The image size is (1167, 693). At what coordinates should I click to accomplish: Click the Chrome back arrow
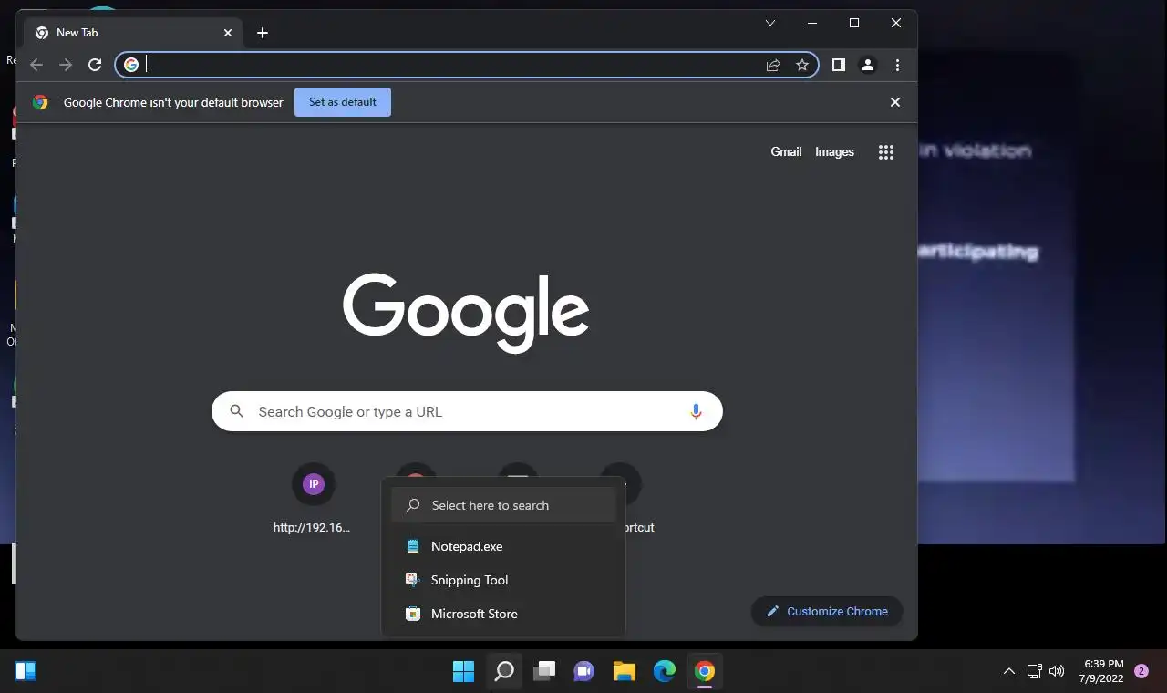[36, 65]
